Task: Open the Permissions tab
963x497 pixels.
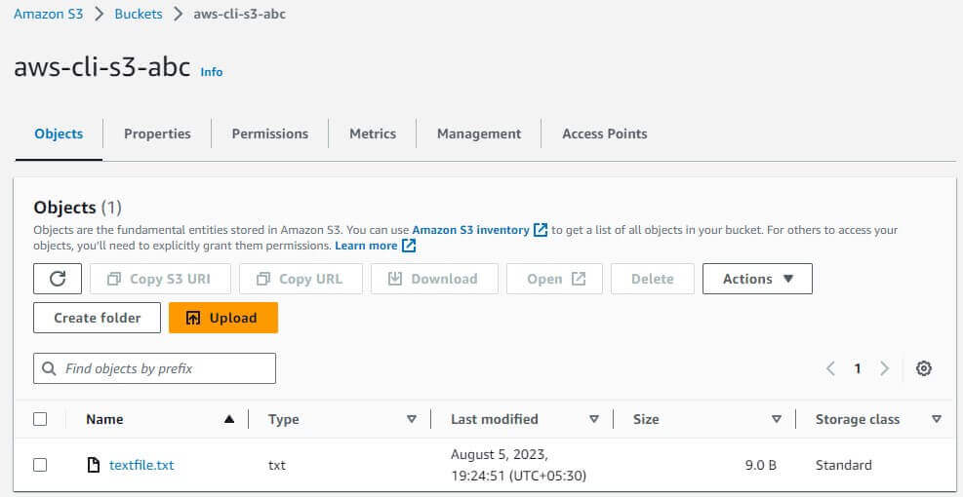Action: [270, 134]
